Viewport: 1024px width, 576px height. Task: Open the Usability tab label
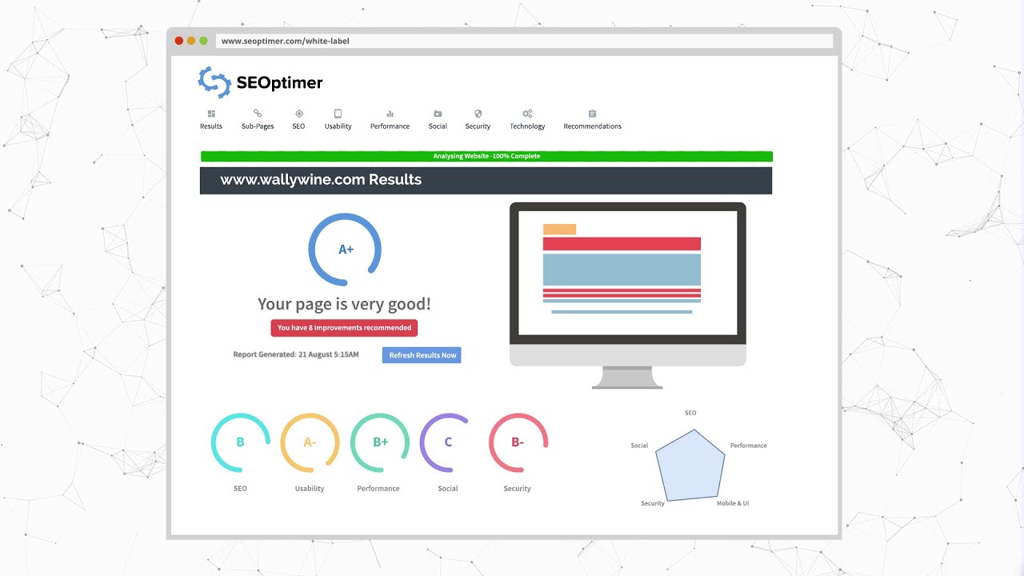(x=338, y=126)
